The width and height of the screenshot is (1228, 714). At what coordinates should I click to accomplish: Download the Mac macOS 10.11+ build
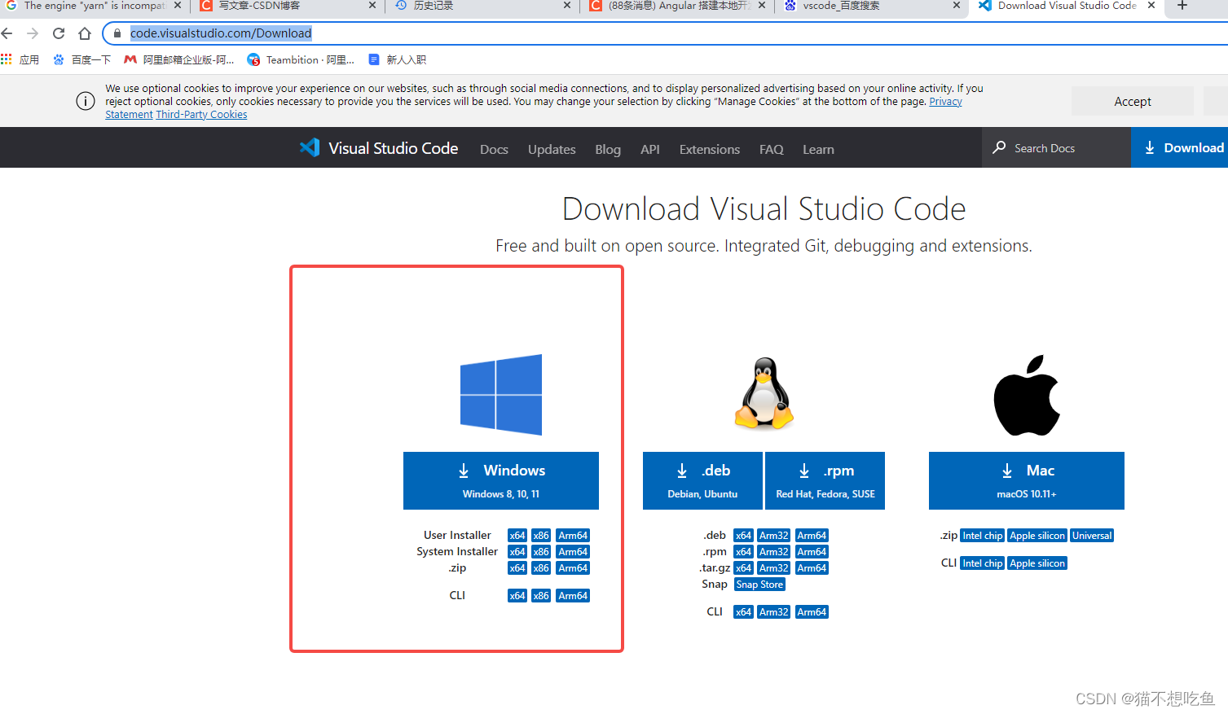[x=1027, y=480]
